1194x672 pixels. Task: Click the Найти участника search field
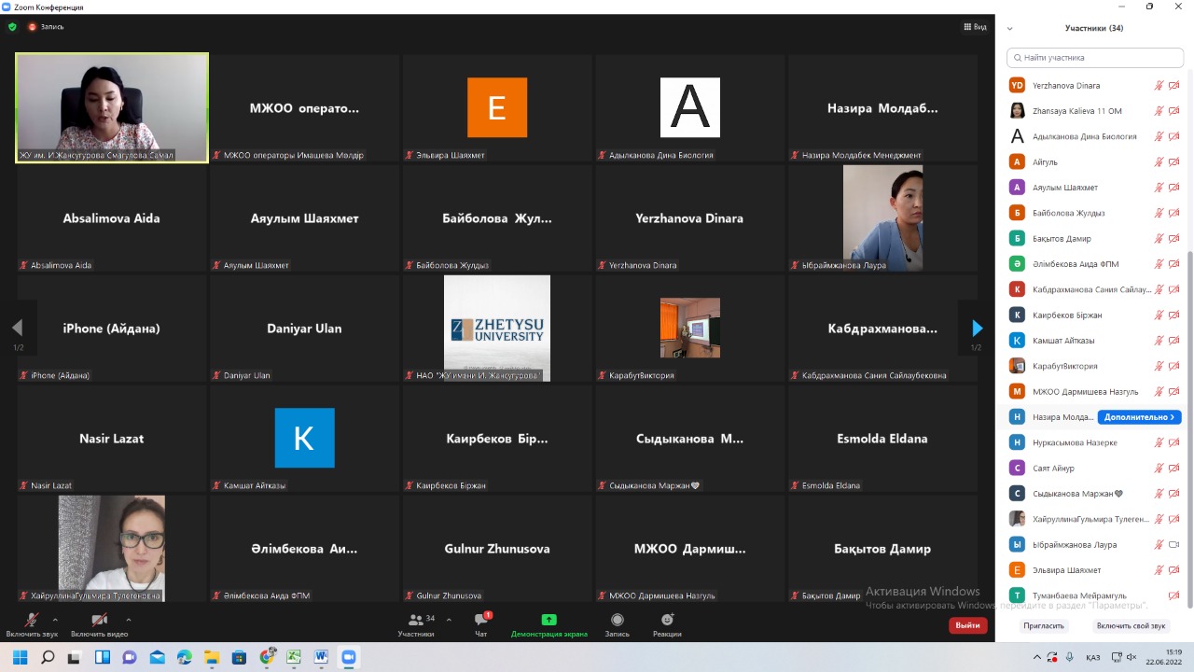pyautogui.click(x=1095, y=58)
